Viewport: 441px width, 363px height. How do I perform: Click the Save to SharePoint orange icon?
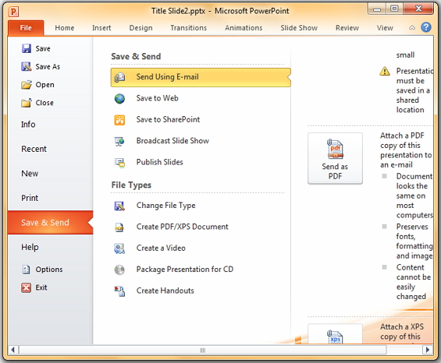point(119,120)
